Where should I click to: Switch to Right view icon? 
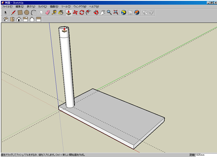tap(25, 19)
